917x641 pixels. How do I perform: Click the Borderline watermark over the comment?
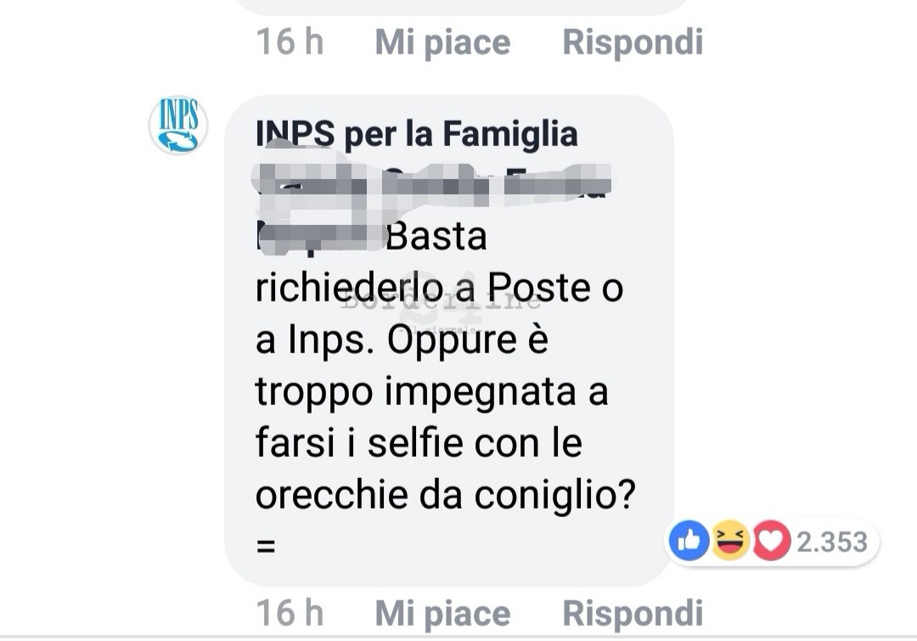click(441, 301)
